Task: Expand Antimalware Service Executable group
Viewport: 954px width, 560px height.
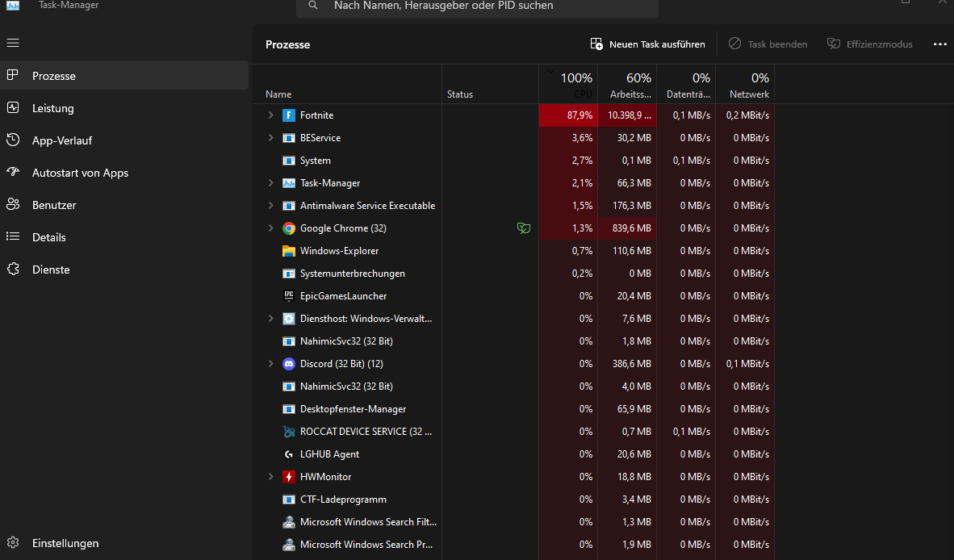Action: tap(270, 206)
